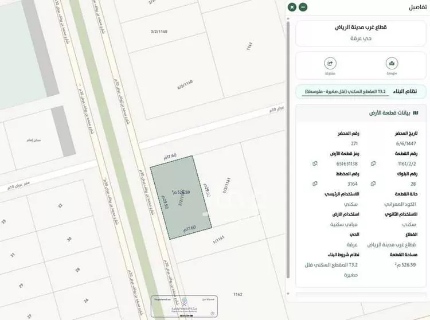Copy the plot number 1161/2/2

click(373, 163)
